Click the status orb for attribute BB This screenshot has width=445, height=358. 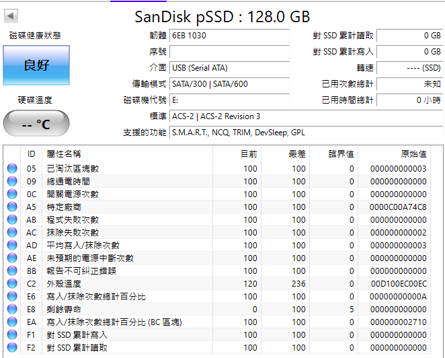12,271
